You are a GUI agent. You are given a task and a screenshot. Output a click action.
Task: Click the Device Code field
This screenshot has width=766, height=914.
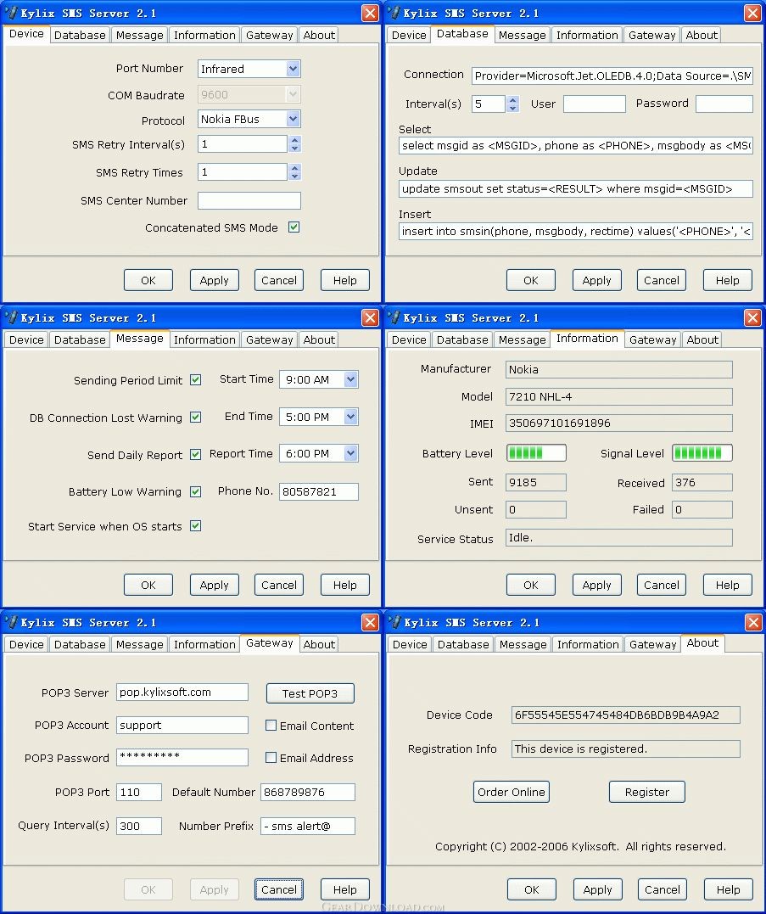click(x=626, y=715)
